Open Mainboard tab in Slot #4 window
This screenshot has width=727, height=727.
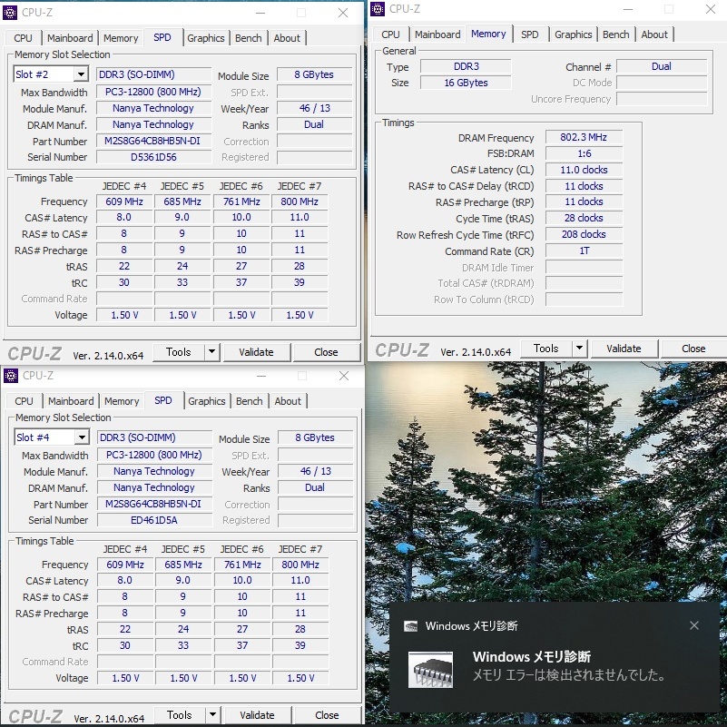[71, 401]
